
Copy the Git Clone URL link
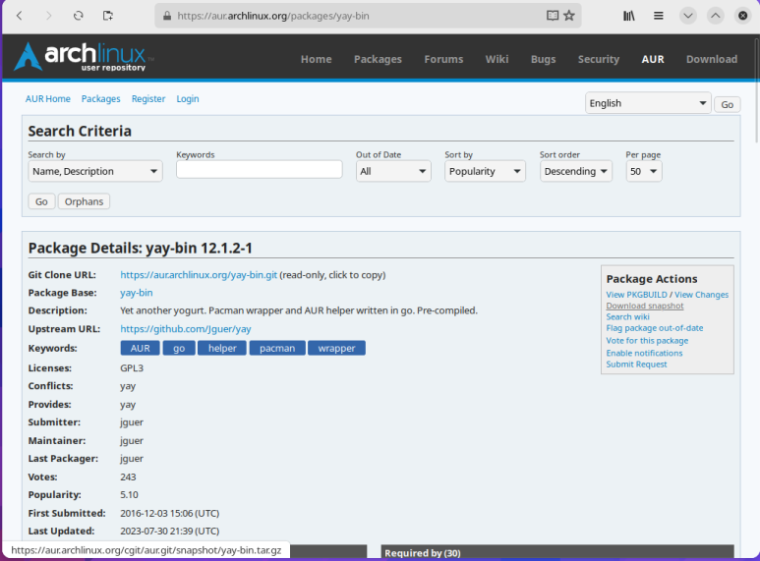point(199,275)
